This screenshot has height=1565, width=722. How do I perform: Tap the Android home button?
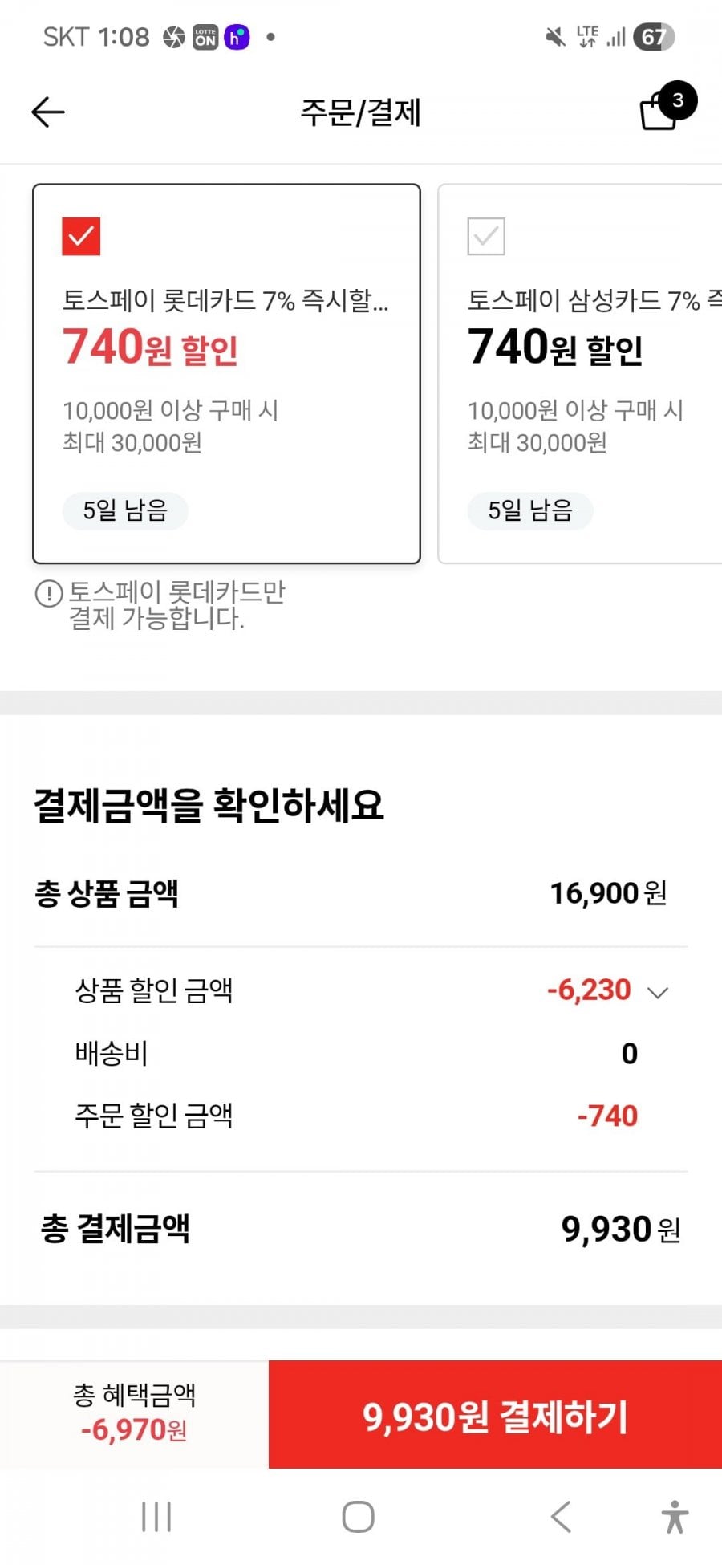click(x=358, y=1517)
